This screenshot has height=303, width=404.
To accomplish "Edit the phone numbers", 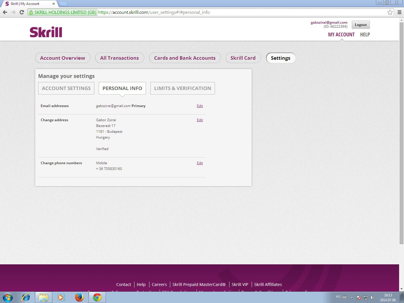I will [200, 163].
